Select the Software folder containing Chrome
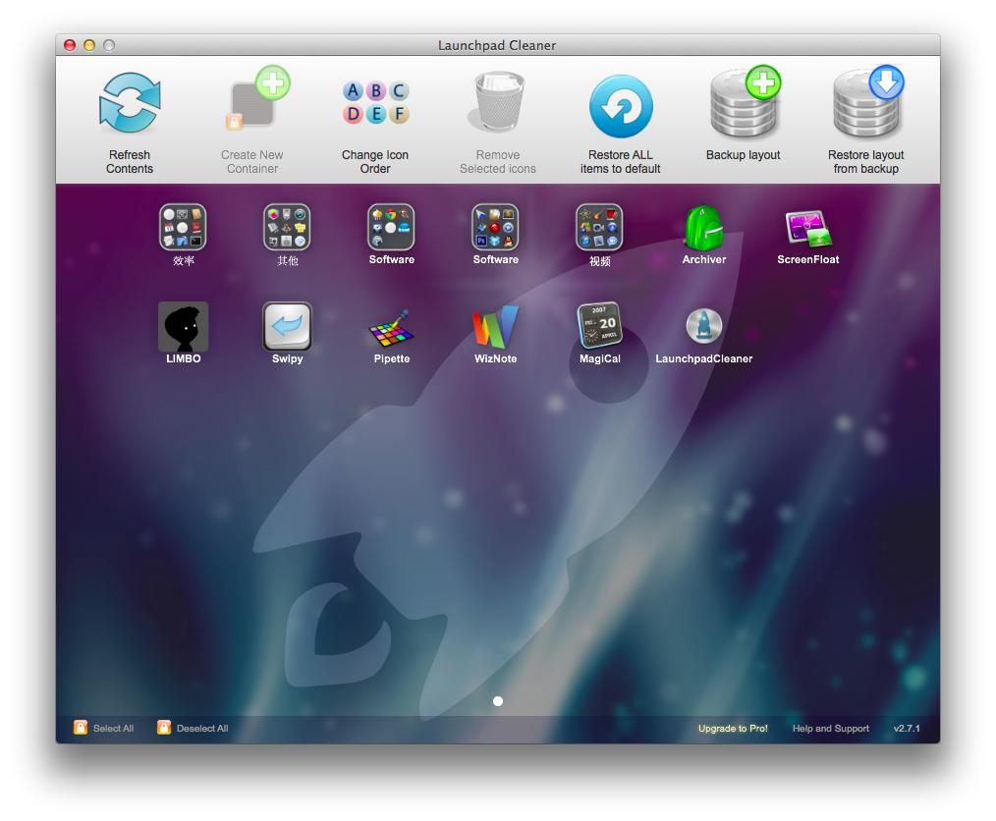 [391, 227]
